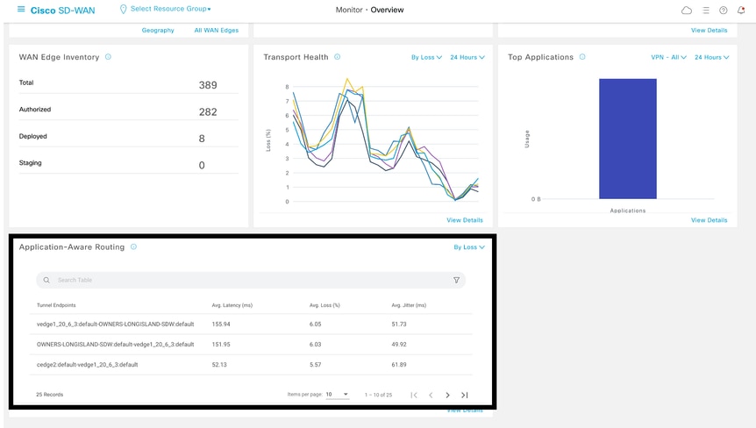This screenshot has height=428, width=756.
Task: Click the Search Table input field
Action: tap(251, 280)
